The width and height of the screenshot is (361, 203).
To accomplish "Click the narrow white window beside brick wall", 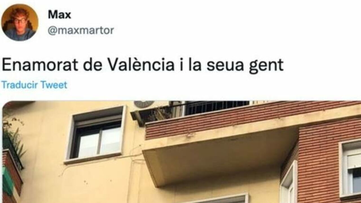I will (x=289, y=183).
